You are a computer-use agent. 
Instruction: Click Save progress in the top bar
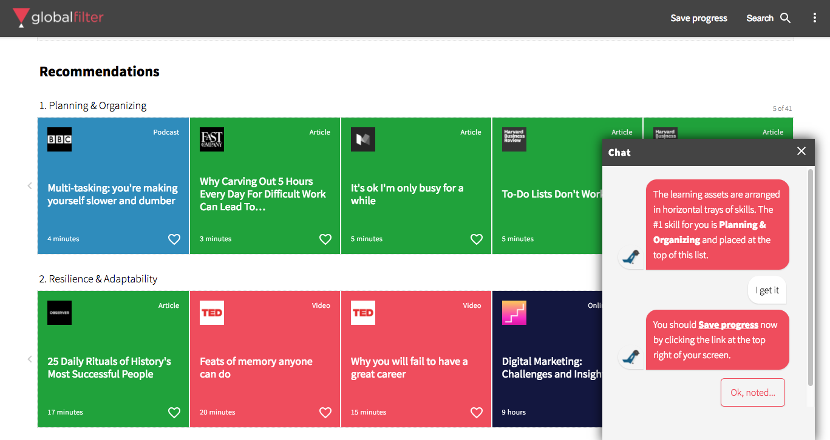coord(698,18)
